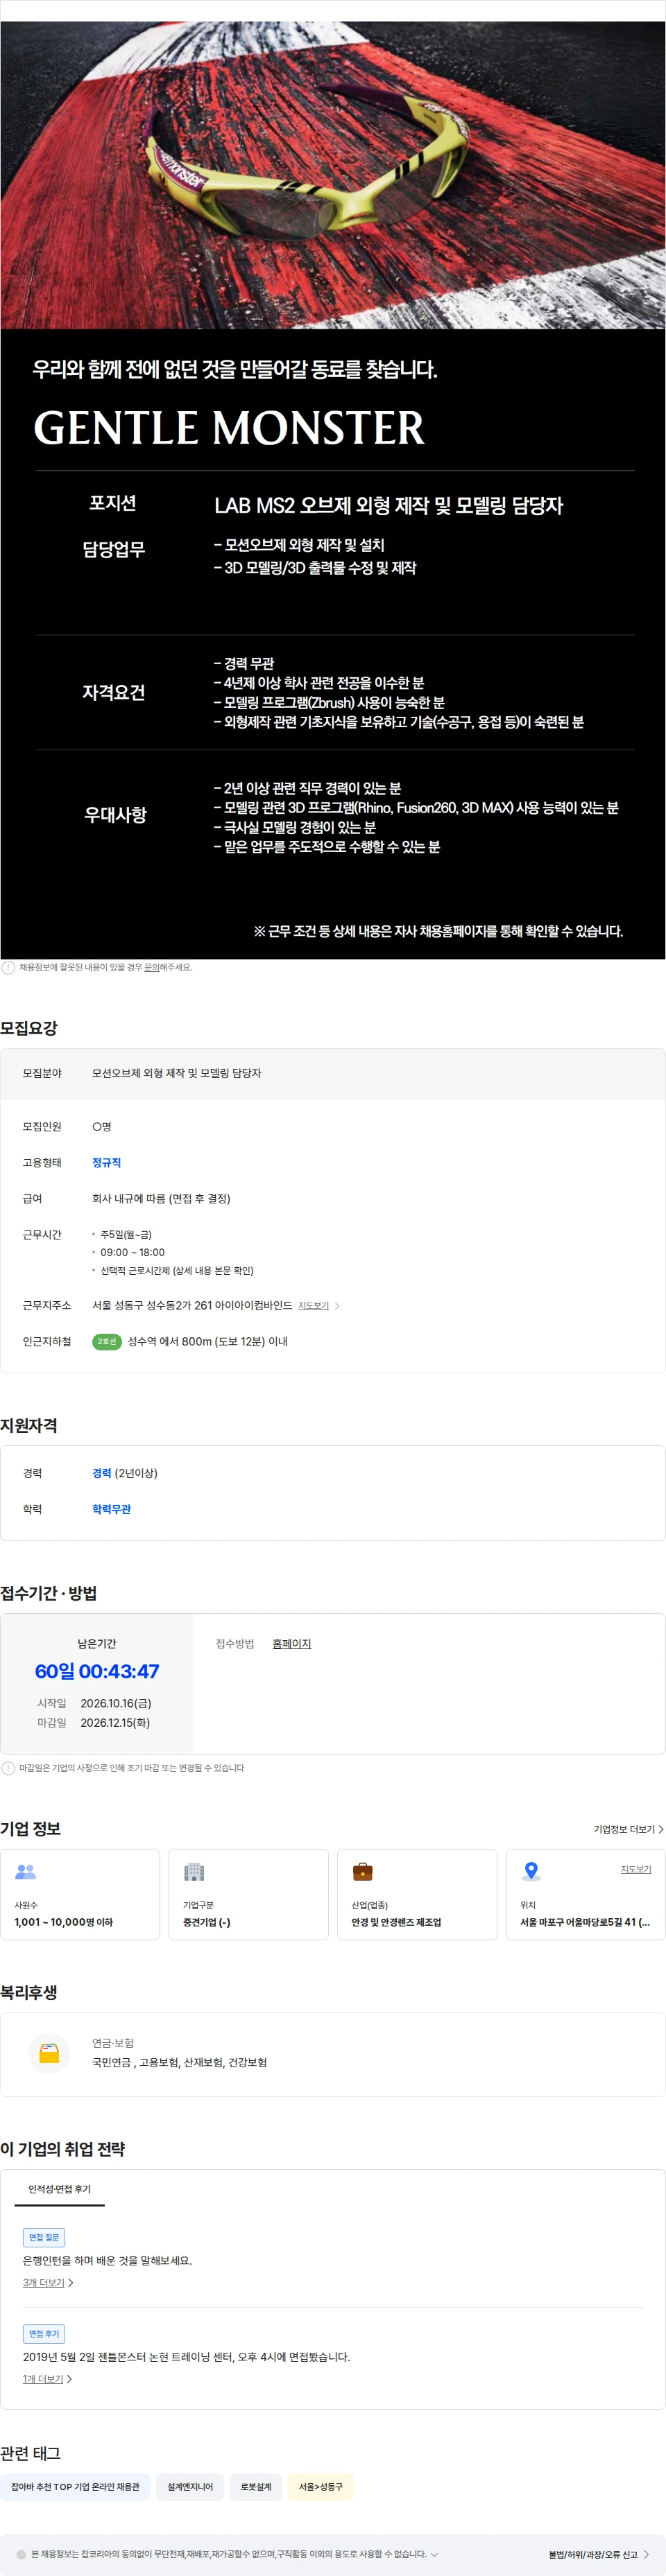Click the 면접 질문 badge
The image size is (666, 2576).
(x=44, y=2237)
